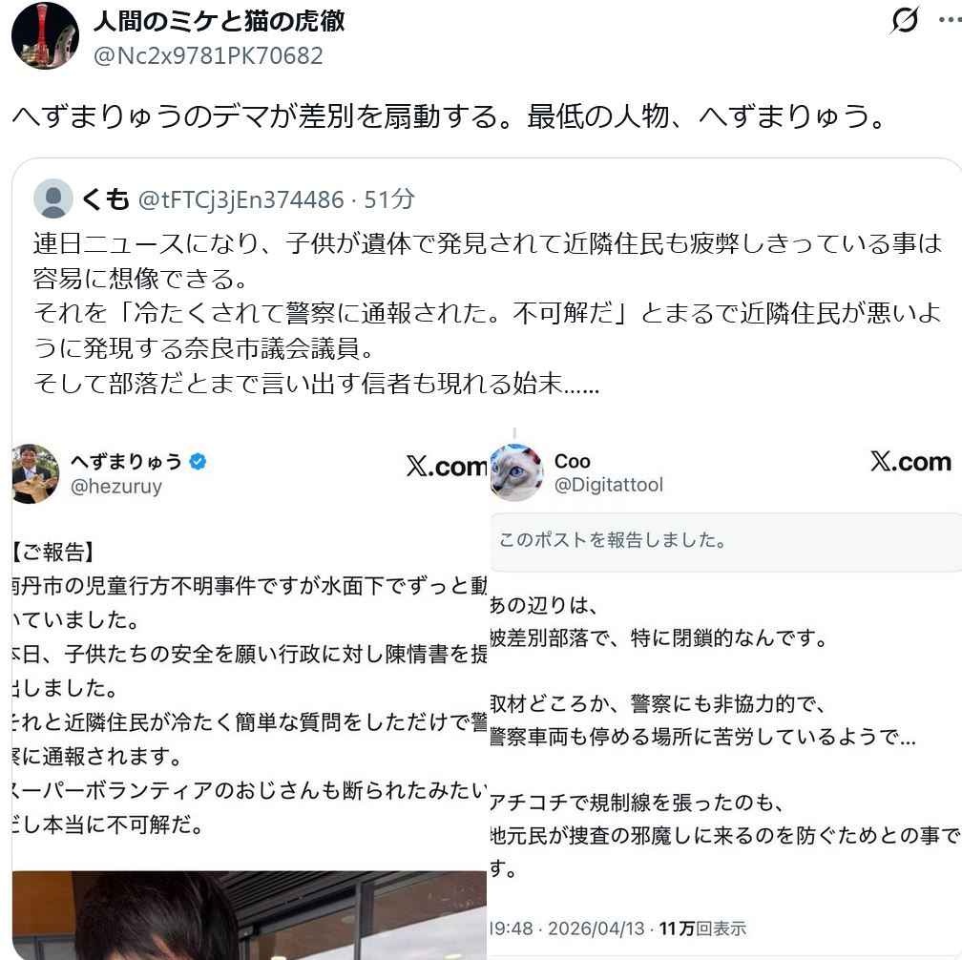This screenshot has height=960, width=962.
Task: Click the このポストを報告しました notice
Action: (725, 541)
